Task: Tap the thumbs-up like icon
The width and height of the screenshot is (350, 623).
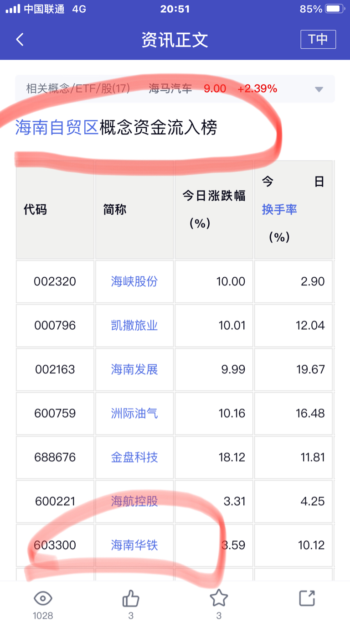Action: coord(131,598)
